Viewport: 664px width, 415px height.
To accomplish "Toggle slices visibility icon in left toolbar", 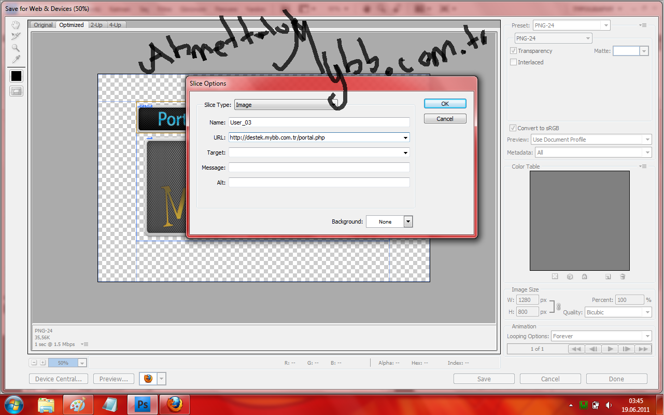I will (x=16, y=91).
